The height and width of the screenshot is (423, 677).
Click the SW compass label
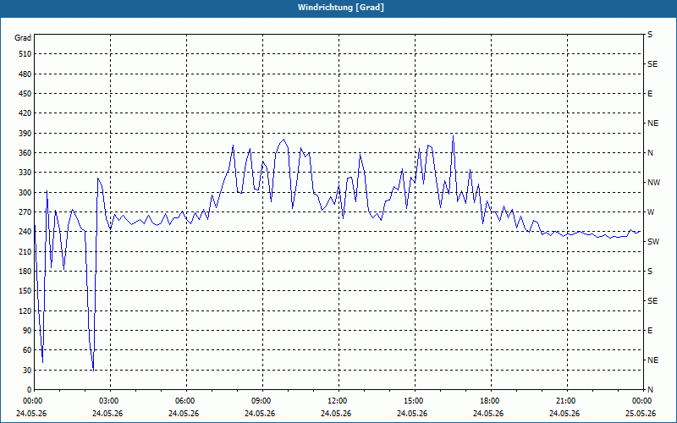(x=653, y=242)
